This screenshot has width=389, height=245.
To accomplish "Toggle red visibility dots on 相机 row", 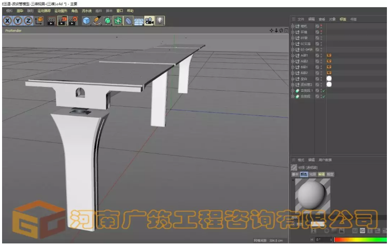I will 321,26.
